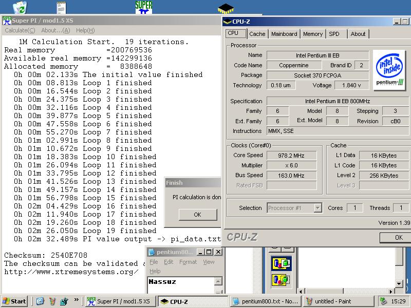Expand the Quick Launch overflow chevron
The width and height of the screenshot is (411, 308).
pos(76,300)
